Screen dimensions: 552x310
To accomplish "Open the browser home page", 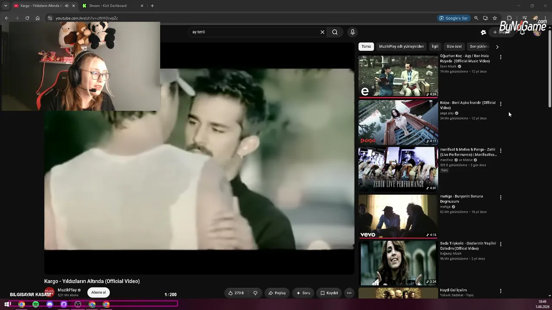I will tap(38, 18).
